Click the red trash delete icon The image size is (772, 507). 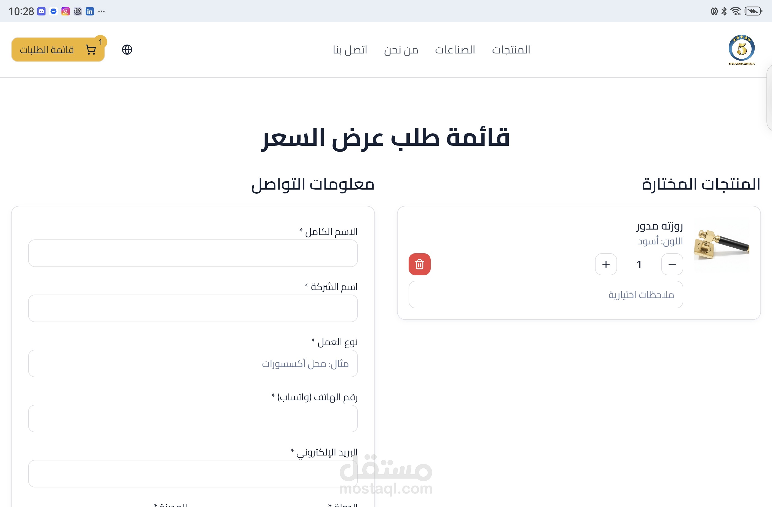pyautogui.click(x=419, y=264)
